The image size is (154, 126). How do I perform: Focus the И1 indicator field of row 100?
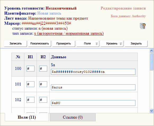tap(30, 69)
